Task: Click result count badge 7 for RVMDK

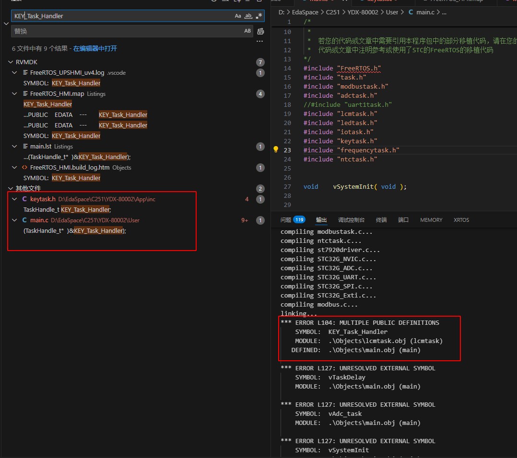Action: 260,62
